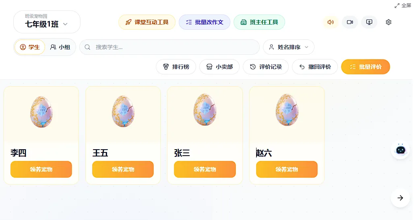Open 批量改作文 tab
418x220 pixels.
click(205, 22)
